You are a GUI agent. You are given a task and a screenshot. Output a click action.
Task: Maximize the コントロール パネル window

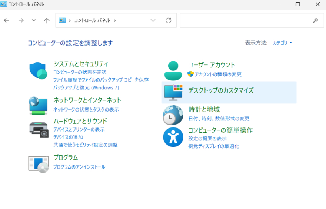click(298, 4)
